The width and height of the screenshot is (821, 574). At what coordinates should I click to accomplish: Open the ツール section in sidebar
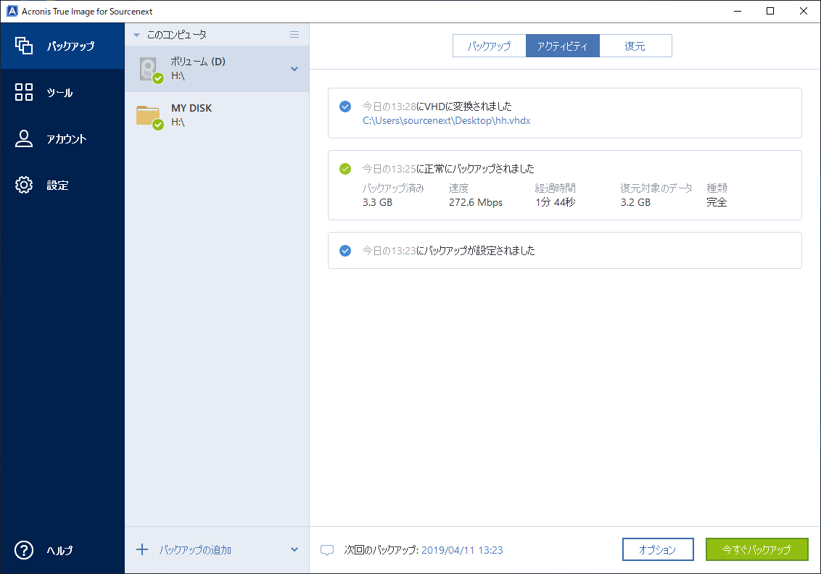(62, 92)
